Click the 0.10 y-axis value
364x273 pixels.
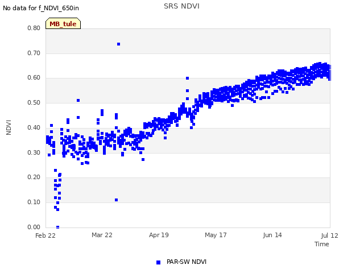tap(34, 202)
